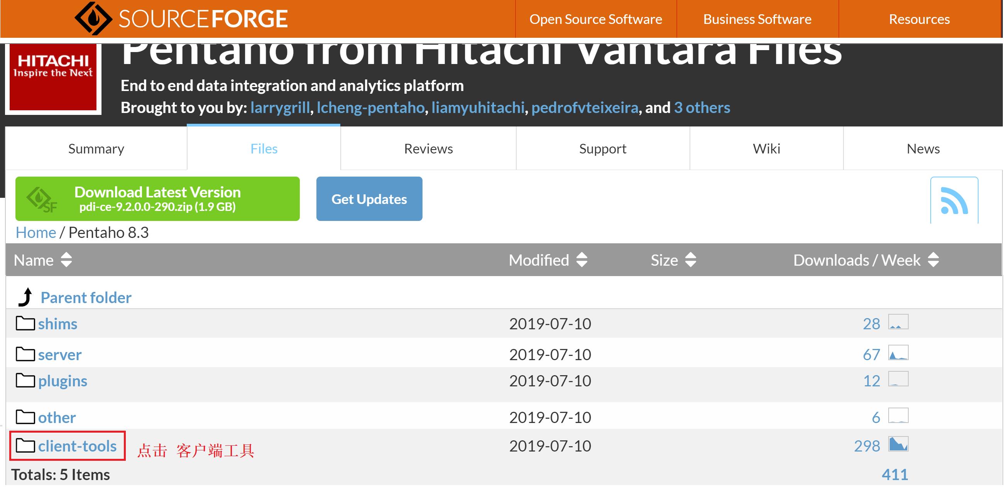Open the client-tools folder link
The image size is (1004, 487).
click(x=77, y=446)
